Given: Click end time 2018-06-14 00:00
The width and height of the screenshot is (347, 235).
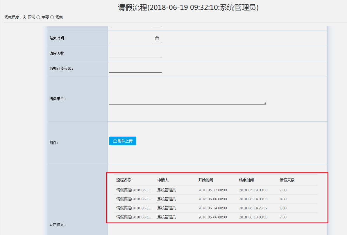Looking at the screenshot, I should (x=253, y=199).
